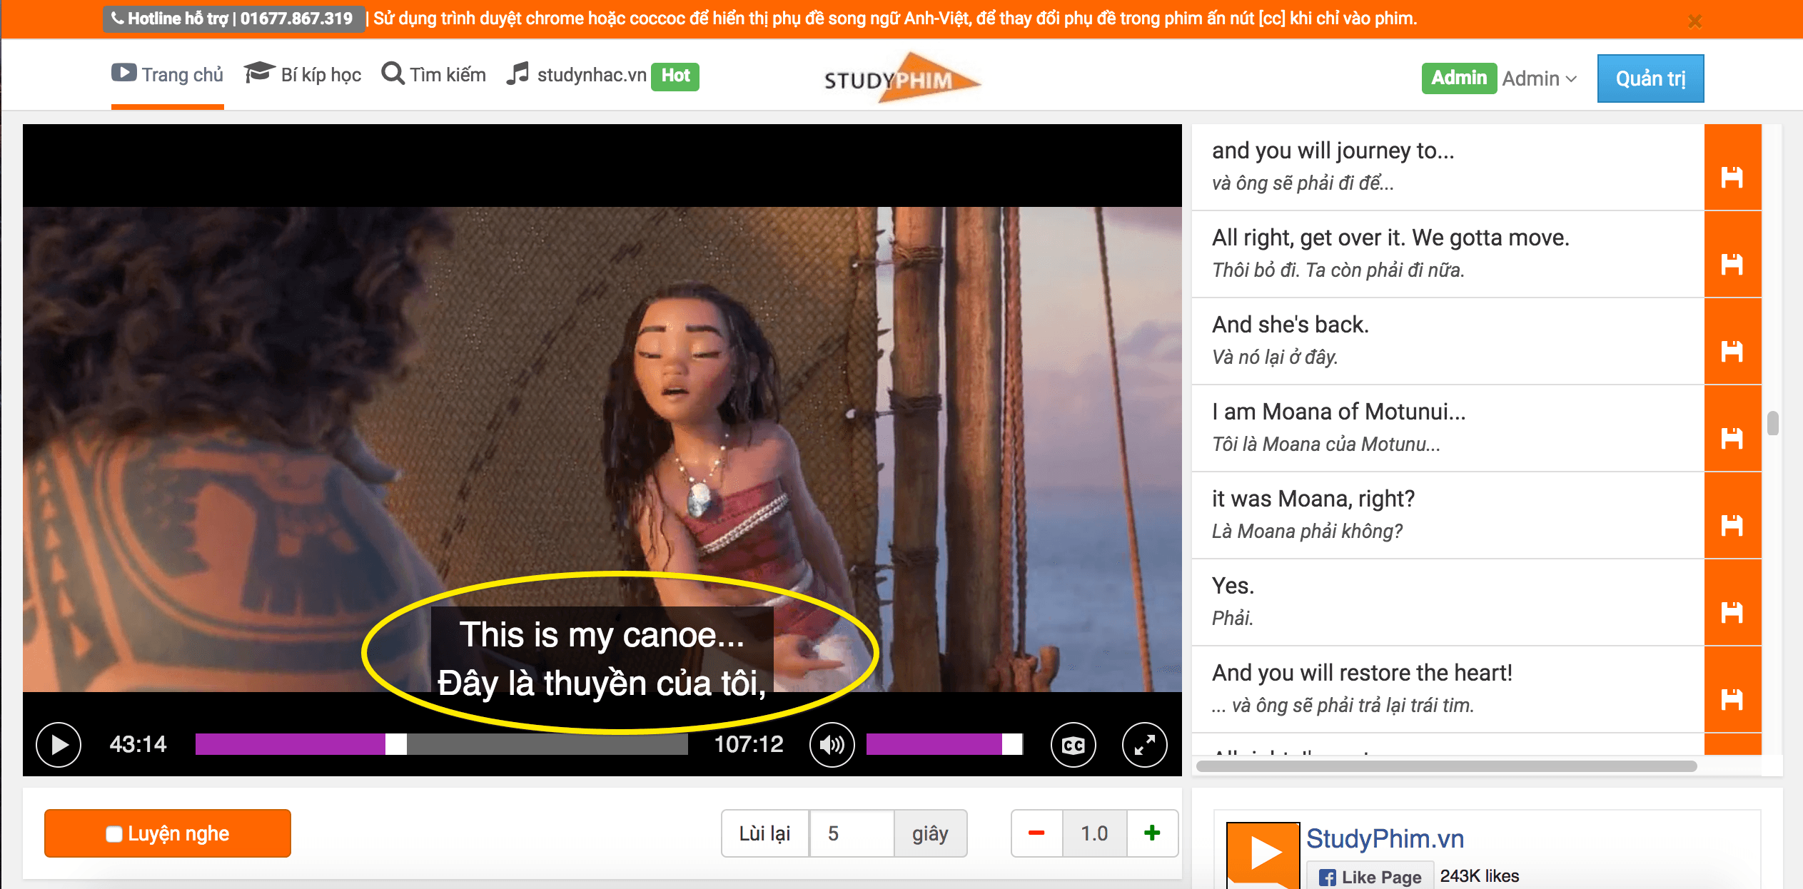Click the green Hot badge
The width and height of the screenshot is (1803, 889).
point(675,76)
